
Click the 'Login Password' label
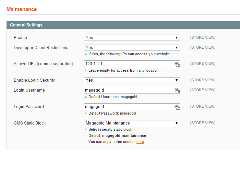pos(29,107)
